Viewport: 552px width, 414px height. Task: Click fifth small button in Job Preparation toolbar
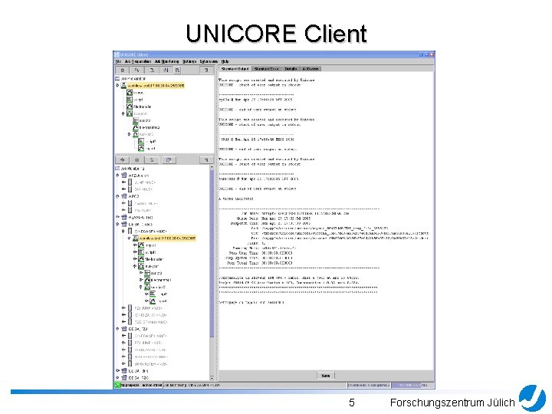tap(177, 70)
